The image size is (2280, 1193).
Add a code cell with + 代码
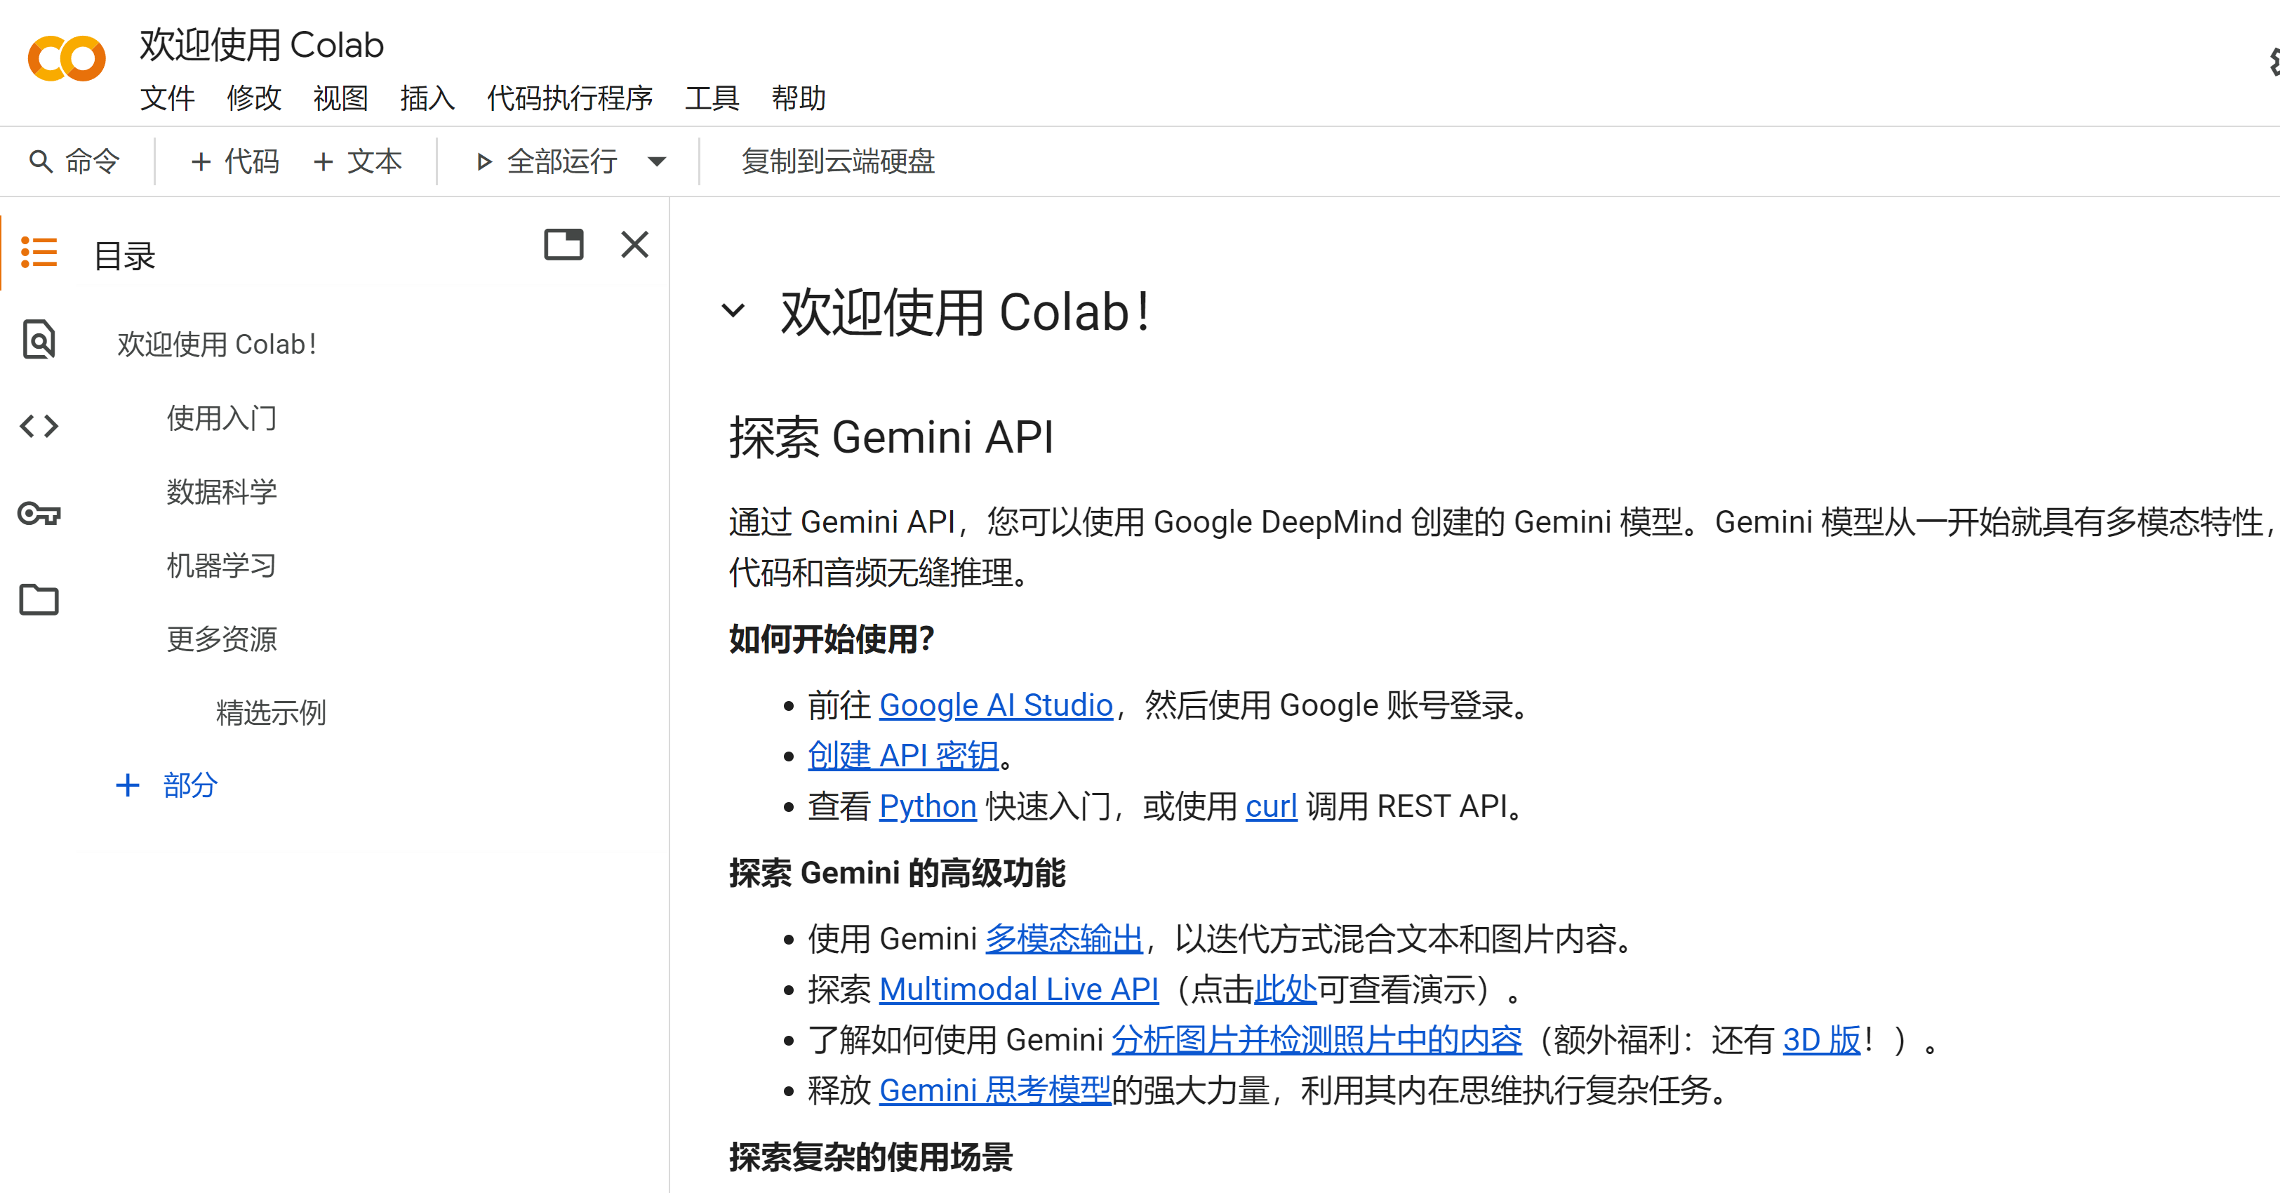[234, 161]
